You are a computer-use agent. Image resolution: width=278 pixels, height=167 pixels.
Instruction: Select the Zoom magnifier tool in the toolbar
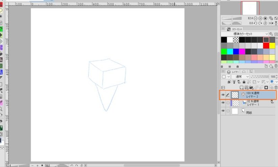(x=1, y=109)
